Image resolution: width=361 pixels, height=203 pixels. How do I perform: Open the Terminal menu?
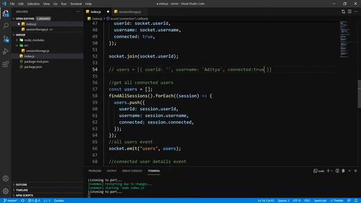tap(76, 4)
